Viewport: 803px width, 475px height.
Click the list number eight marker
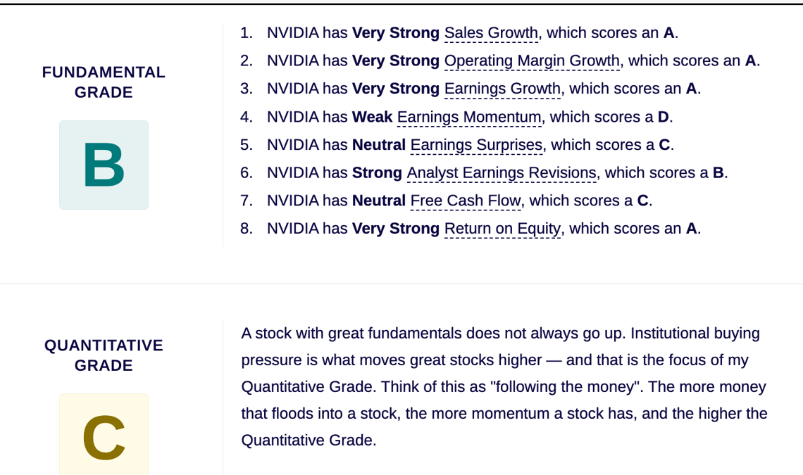click(x=247, y=229)
